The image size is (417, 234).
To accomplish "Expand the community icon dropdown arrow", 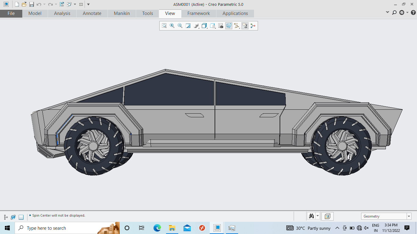I will (x=408, y=12).
